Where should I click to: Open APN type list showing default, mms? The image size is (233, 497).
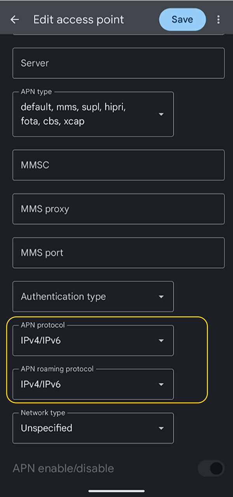[x=78, y=114]
